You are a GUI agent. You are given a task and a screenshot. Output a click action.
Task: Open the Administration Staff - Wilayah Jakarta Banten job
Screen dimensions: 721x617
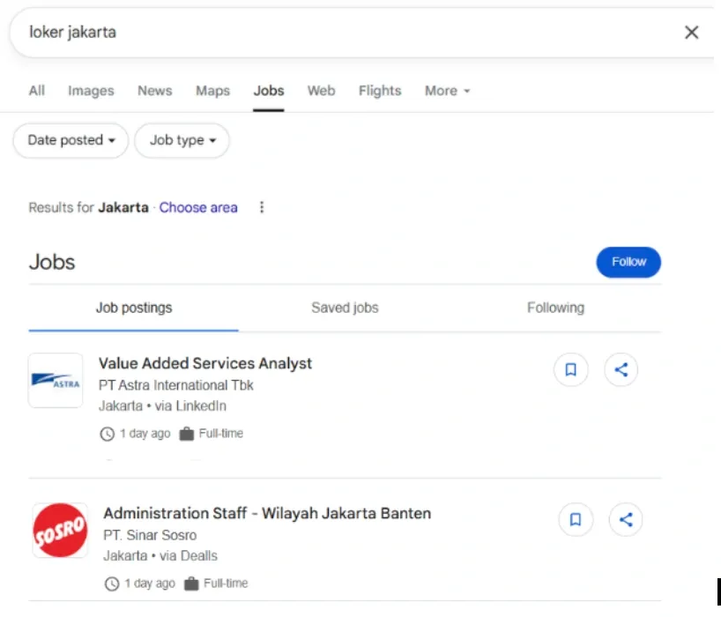tap(267, 513)
